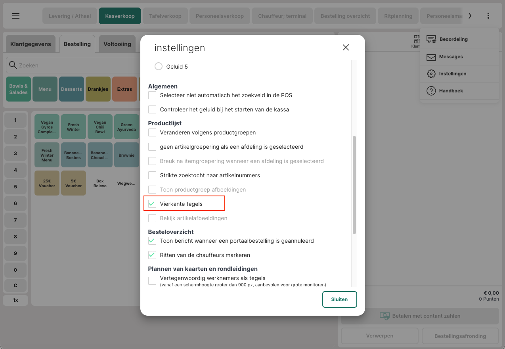Click the 1x quantity button
Image resolution: width=505 pixels, height=349 pixels.
15,300
